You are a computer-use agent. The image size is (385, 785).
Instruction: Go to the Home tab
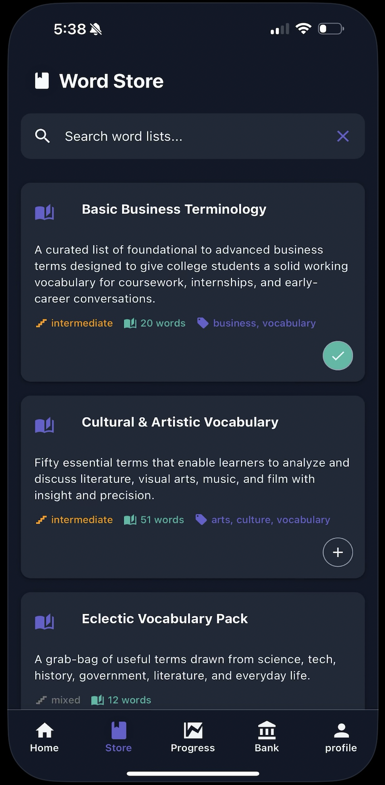point(44,735)
